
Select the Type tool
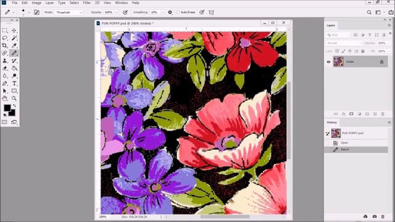(14, 83)
